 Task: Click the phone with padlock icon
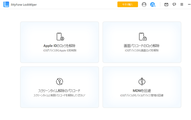(x=143, y=36)
